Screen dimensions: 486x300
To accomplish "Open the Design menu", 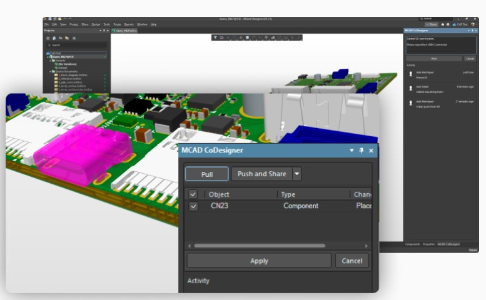I will pos(96,24).
